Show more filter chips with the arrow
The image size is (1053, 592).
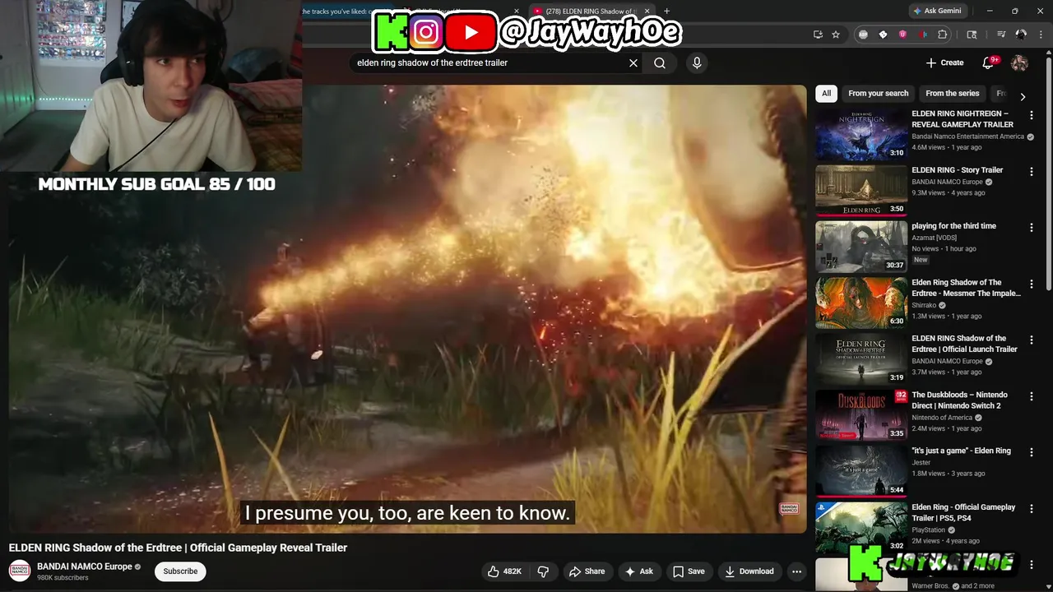[1023, 96]
